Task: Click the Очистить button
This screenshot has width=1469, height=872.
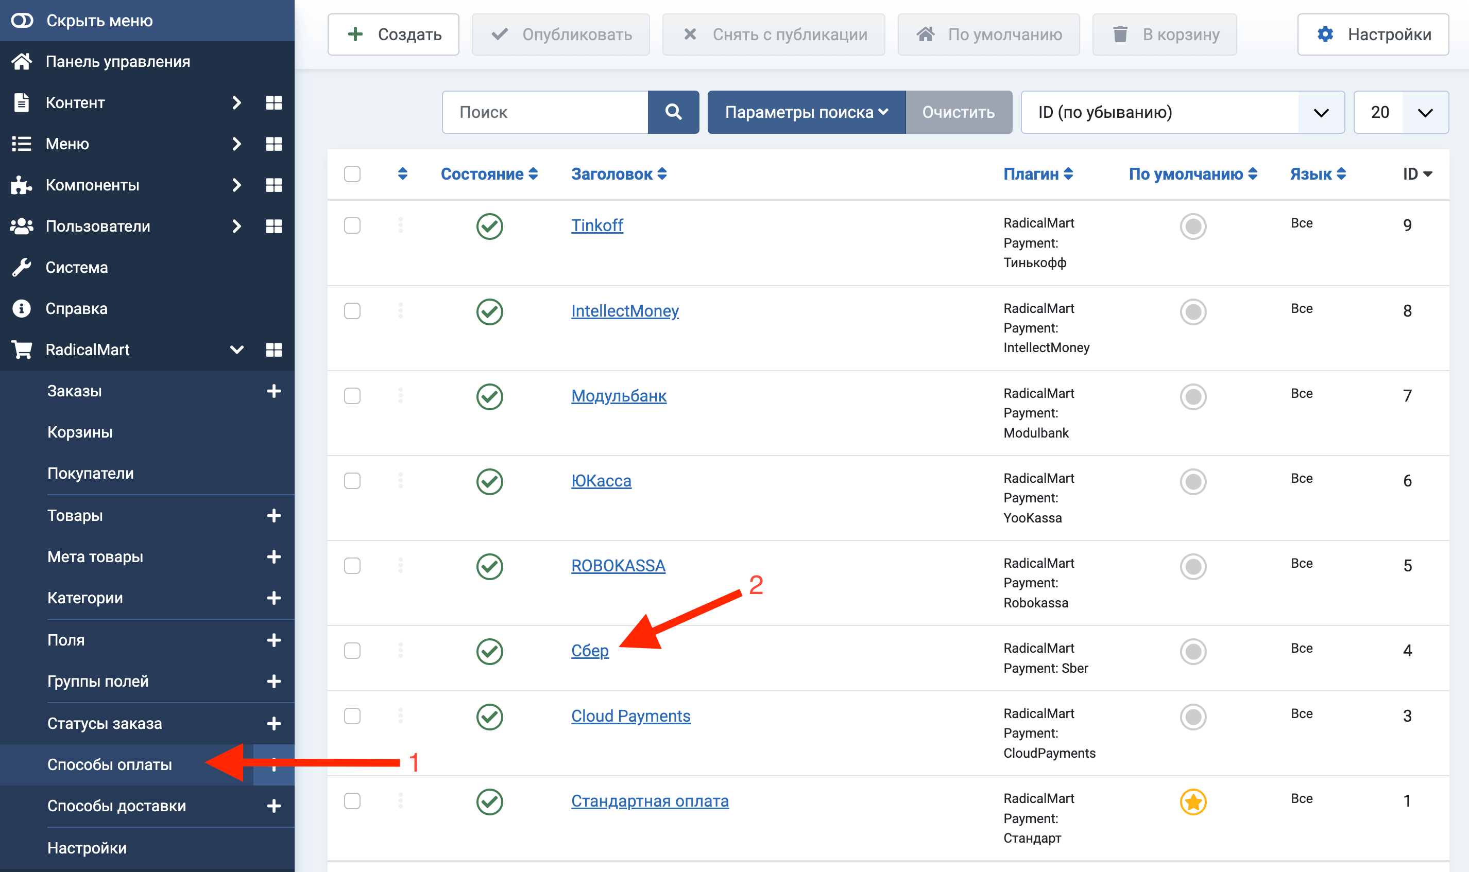Action: click(958, 112)
